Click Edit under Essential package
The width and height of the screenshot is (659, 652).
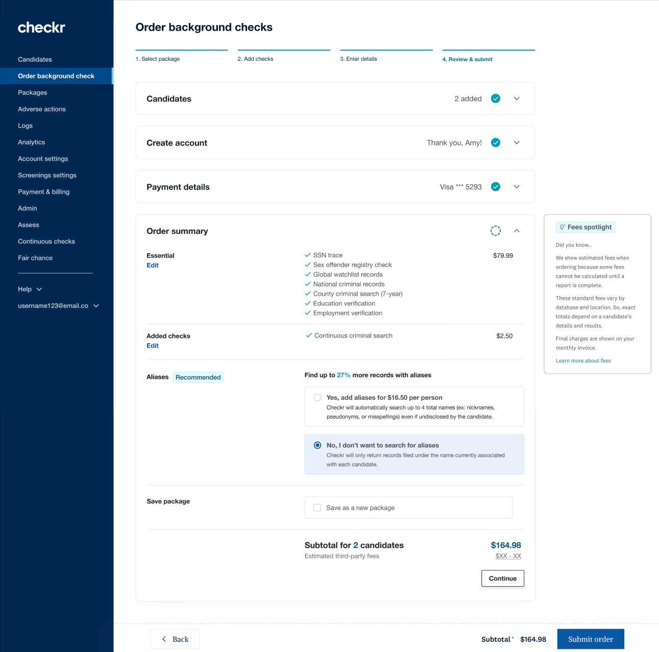(153, 265)
